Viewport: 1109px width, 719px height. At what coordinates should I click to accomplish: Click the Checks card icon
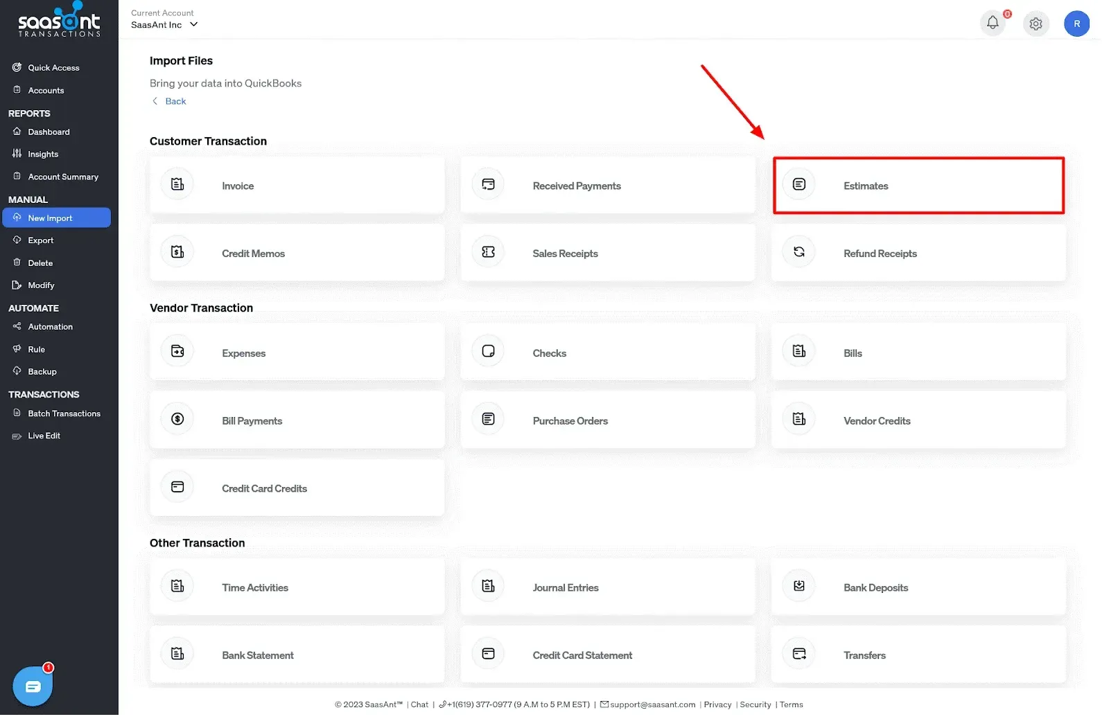(488, 351)
